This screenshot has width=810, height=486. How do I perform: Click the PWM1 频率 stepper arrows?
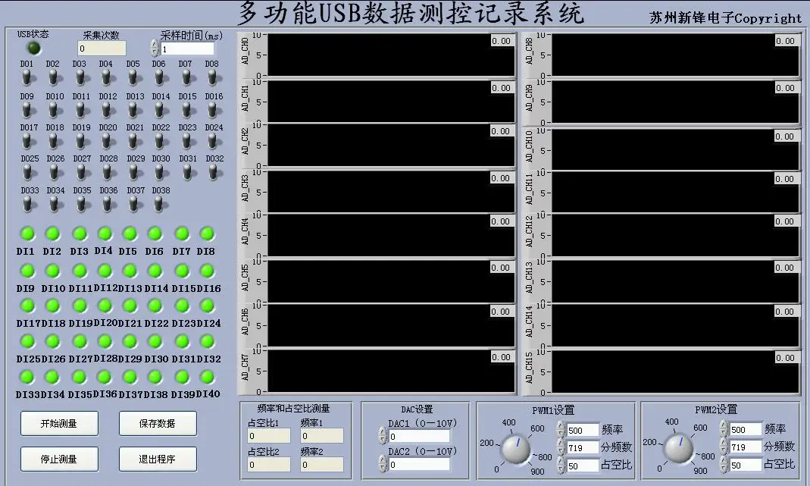click(561, 430)
